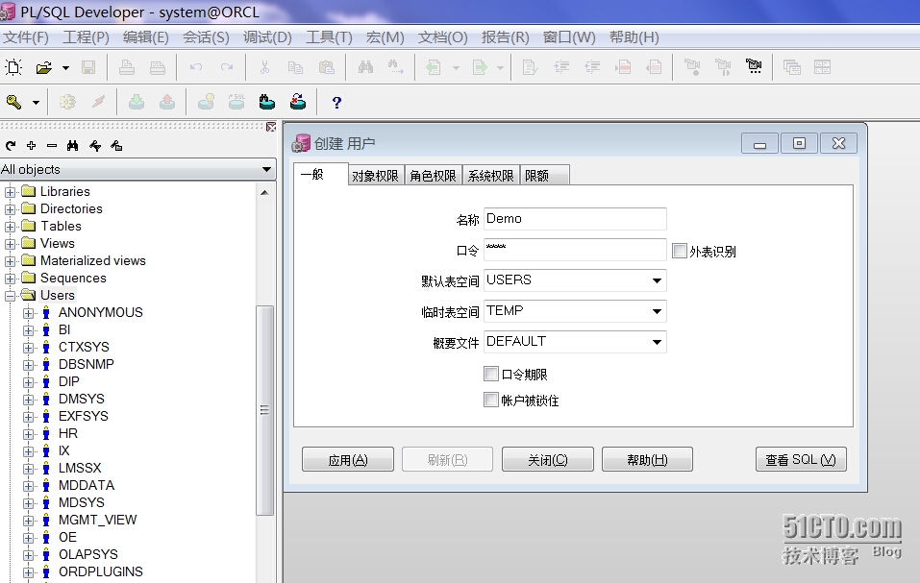Screen dimensions: 920x583
Task: Expand the Tables folder node
Action: pos(10,226)
